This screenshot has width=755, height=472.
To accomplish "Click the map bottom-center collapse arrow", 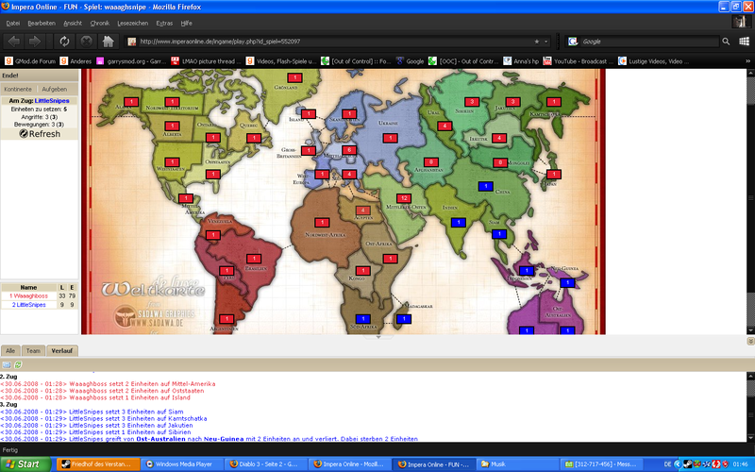I will 378,337.
